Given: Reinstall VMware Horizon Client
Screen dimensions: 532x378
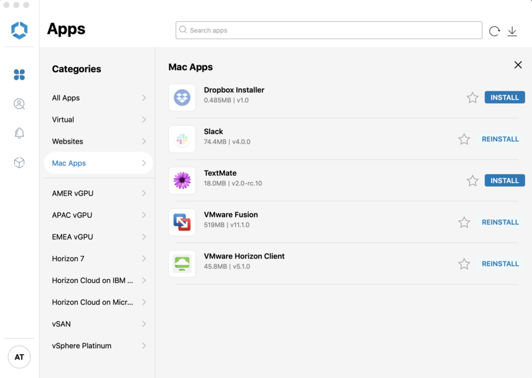Looking at the screenshot, I should coord(500,264).
